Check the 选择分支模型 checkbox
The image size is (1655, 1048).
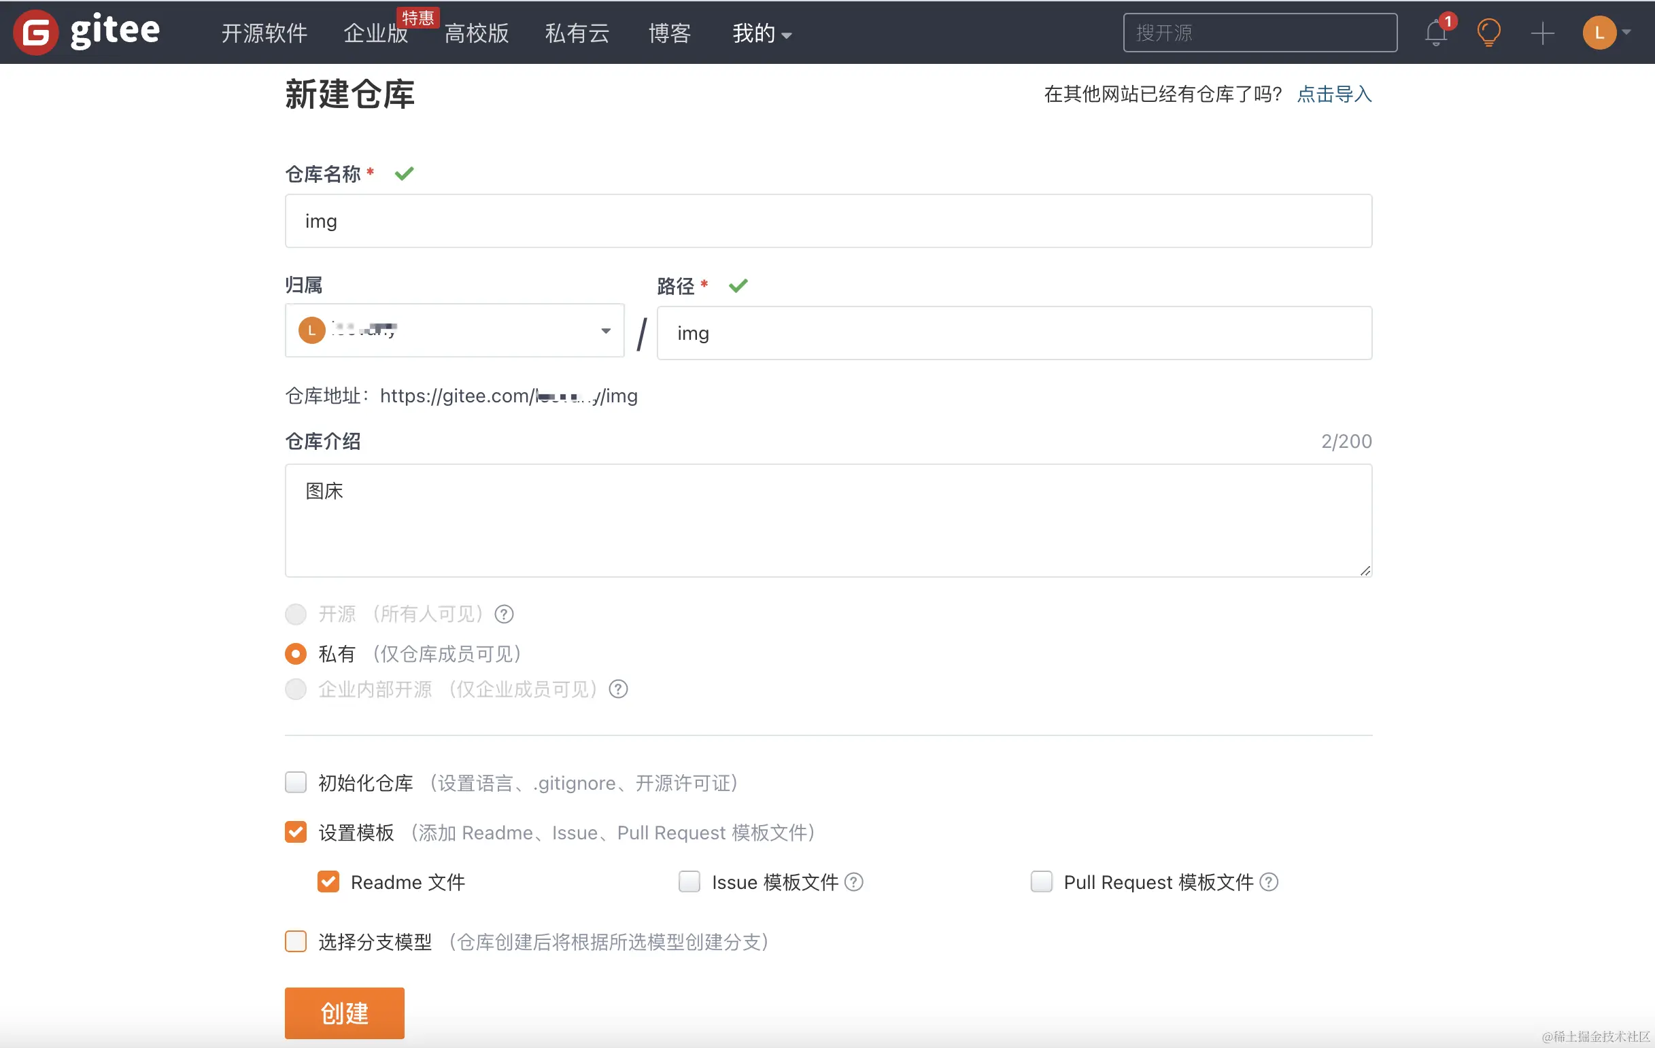point(296,941)
